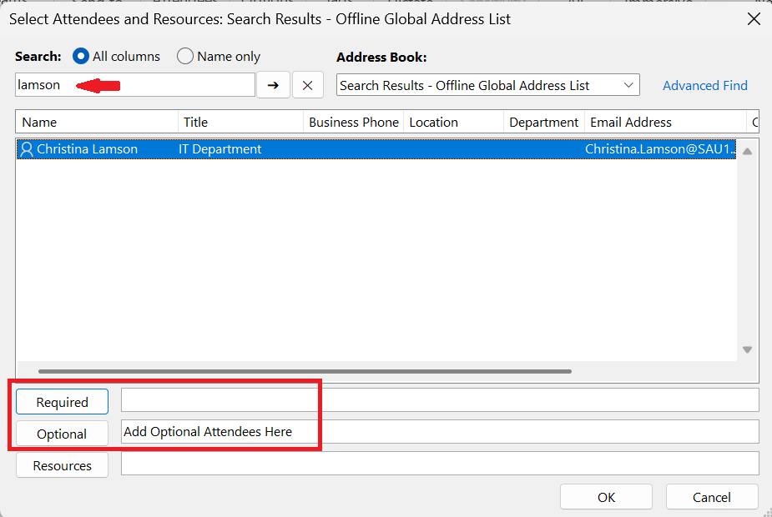The height and width of the screenshot is (517, 772).
Task: Click the Department column header
Action: tap(543, 122)
